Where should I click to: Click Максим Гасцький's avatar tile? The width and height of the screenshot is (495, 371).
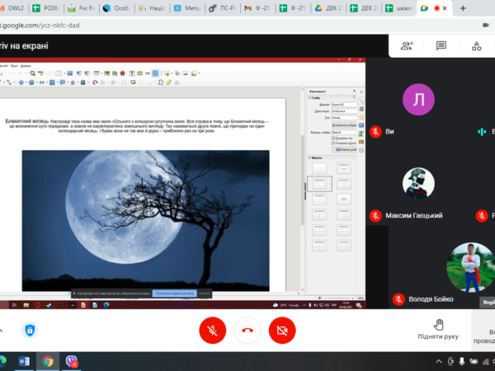419,183
